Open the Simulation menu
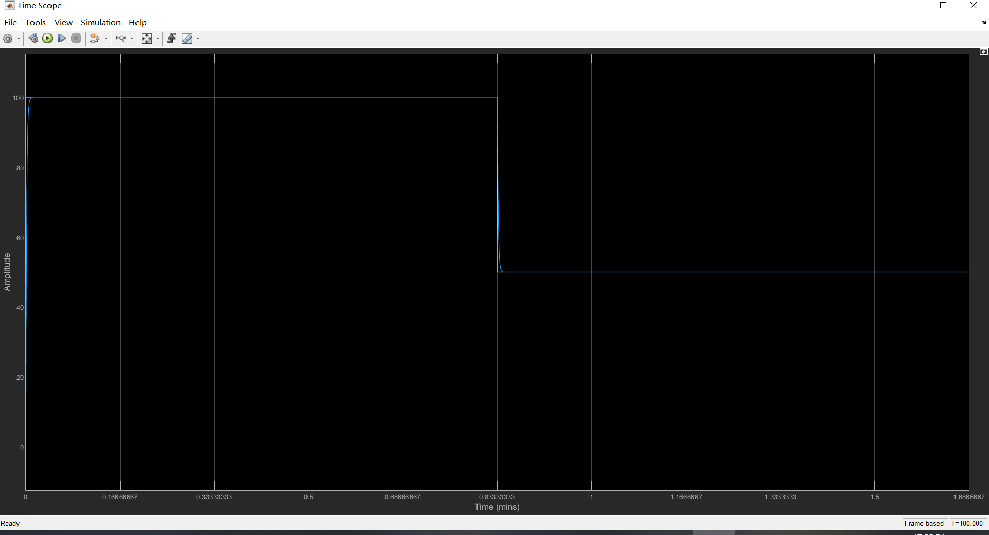 click(x=100, y=23)
